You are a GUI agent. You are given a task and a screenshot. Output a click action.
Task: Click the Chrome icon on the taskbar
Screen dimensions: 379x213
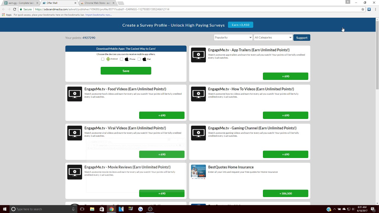coord(111,209)
